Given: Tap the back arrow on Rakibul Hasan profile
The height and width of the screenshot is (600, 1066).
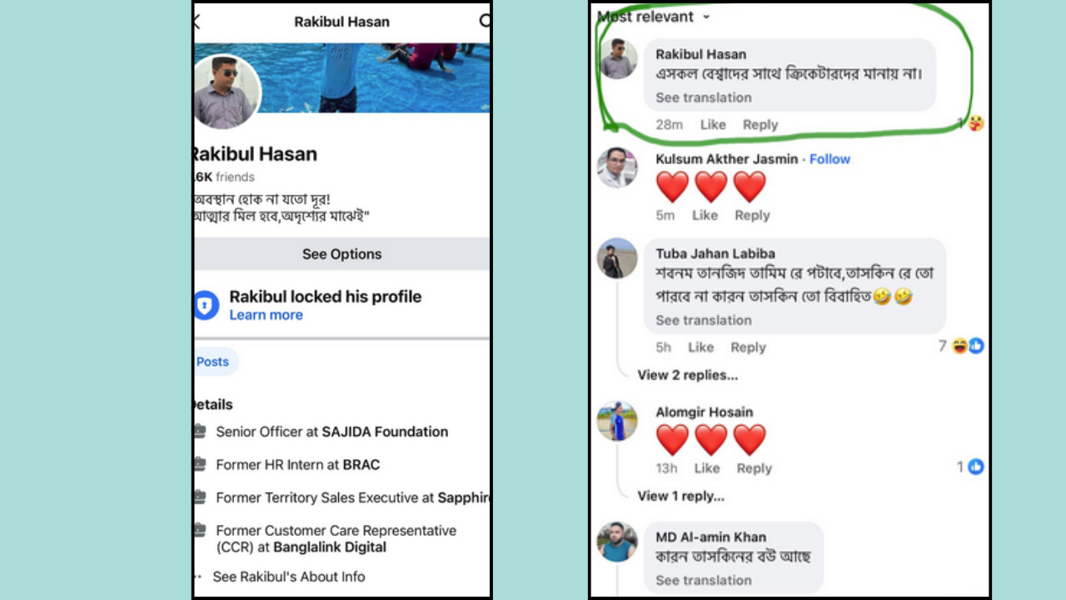Looking at the screenshot, I should 197,22.
